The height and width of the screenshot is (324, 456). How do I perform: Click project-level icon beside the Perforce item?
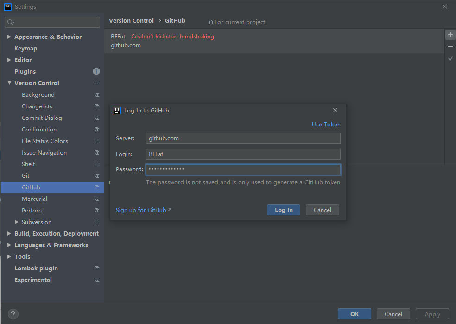97,211
